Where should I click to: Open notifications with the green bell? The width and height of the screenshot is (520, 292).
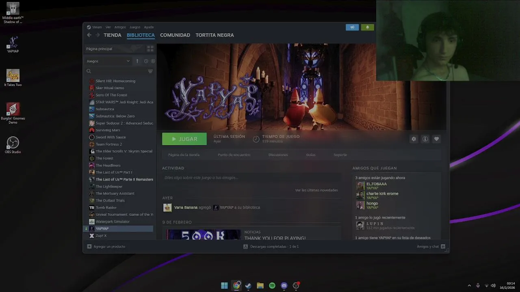tap(367, 27)
